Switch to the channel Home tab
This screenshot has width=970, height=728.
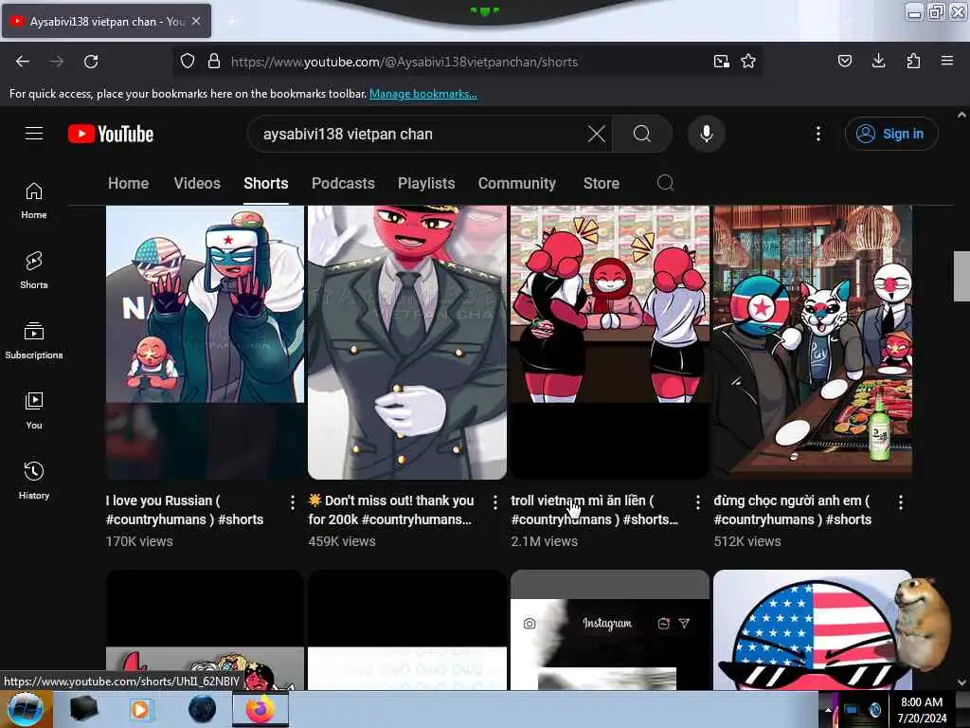(x=128, y=183)
